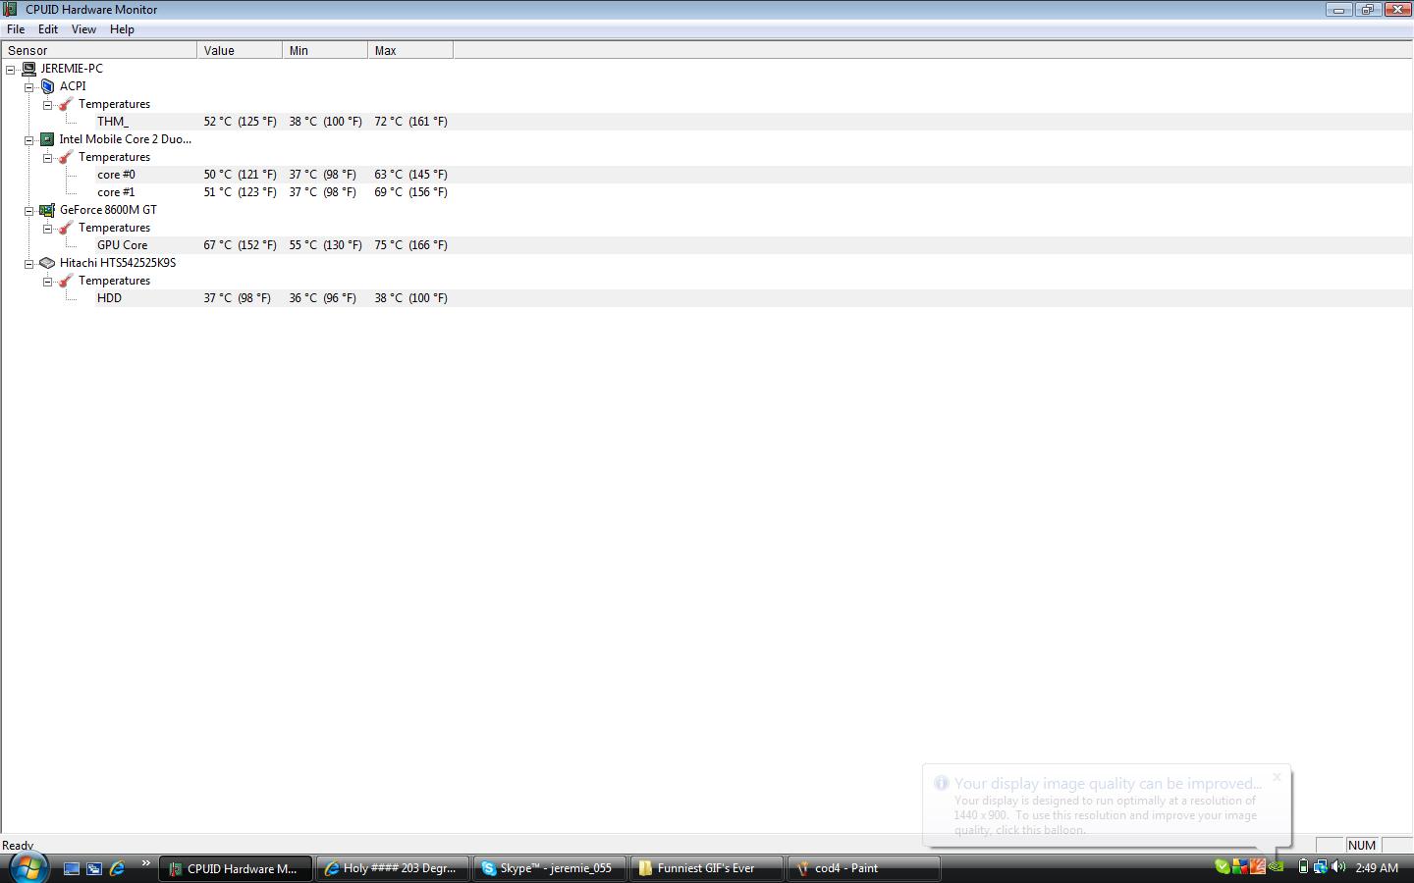
Task: Click the thermometer icon under Hitachi HTS542525K9S
Action: pos(66,281)
